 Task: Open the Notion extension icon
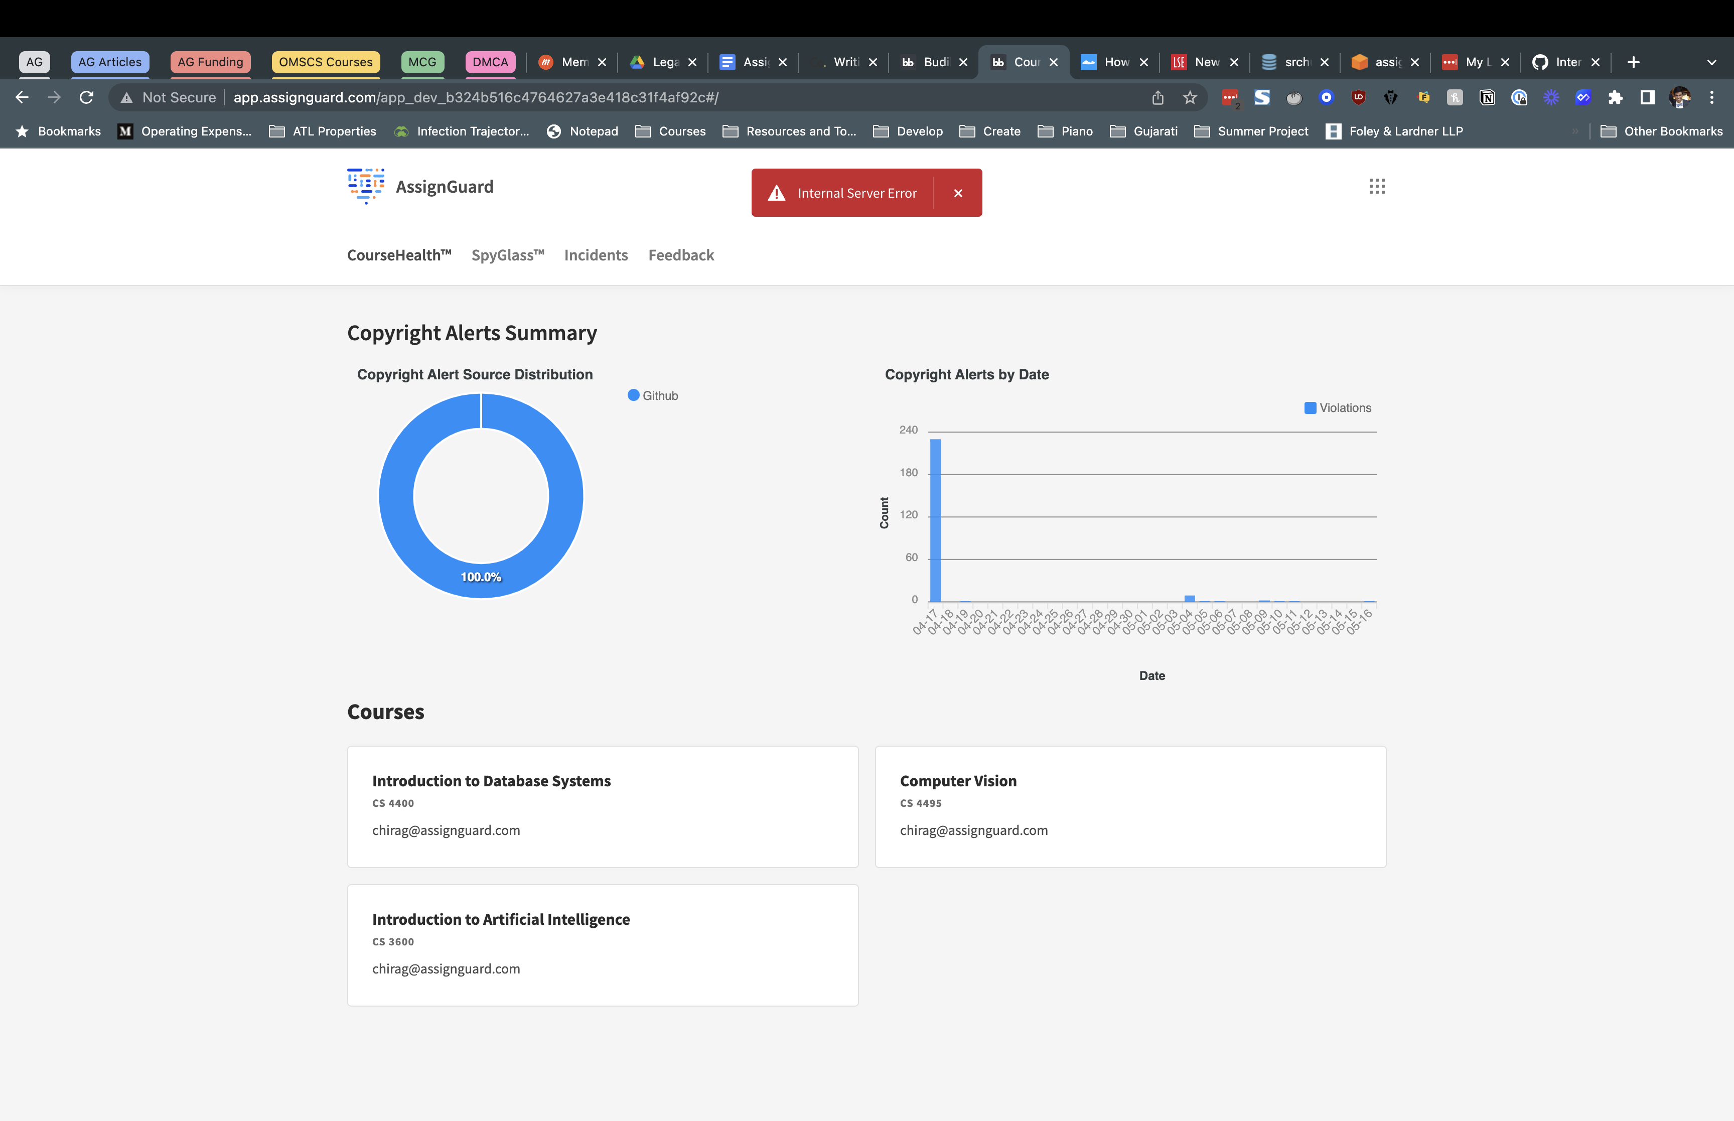[x=1487, y=97]
